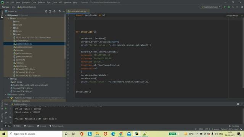Launch Microsoft Office from taskbar

tap(82, 134)
